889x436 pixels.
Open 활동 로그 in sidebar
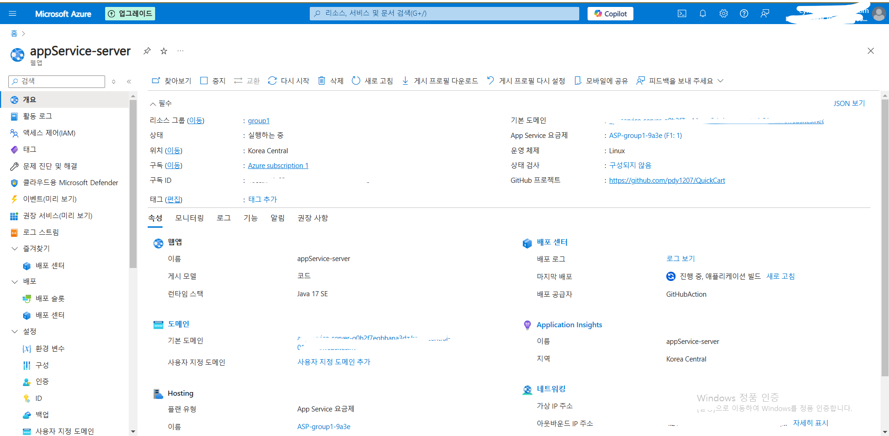(65, 116)
